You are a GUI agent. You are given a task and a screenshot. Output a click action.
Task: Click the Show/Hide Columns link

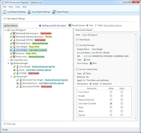tap(113, 25)
